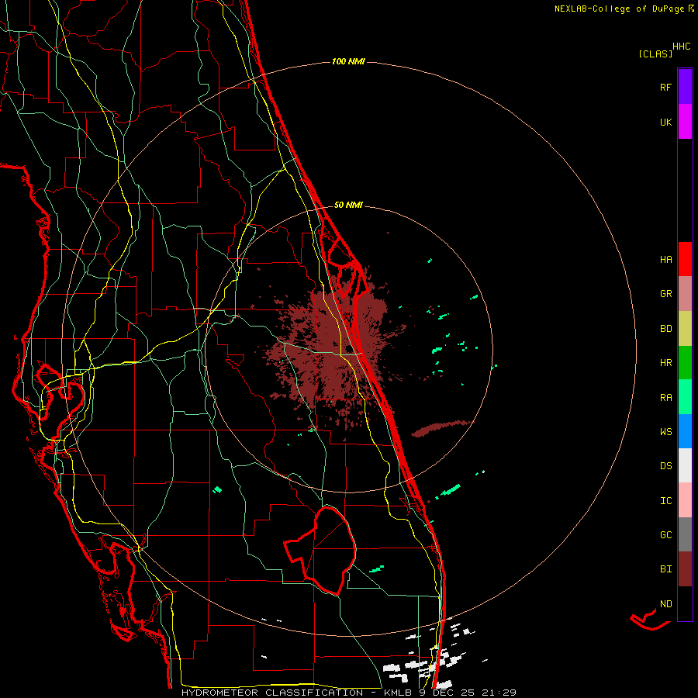The height and width of the screenshot is (698, 698).
Task: Click the [CLAS] legend header
Action: pos(655,54)
